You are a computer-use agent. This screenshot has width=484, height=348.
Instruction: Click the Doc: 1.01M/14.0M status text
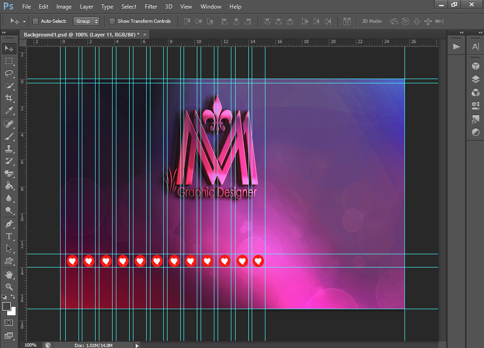94,345
